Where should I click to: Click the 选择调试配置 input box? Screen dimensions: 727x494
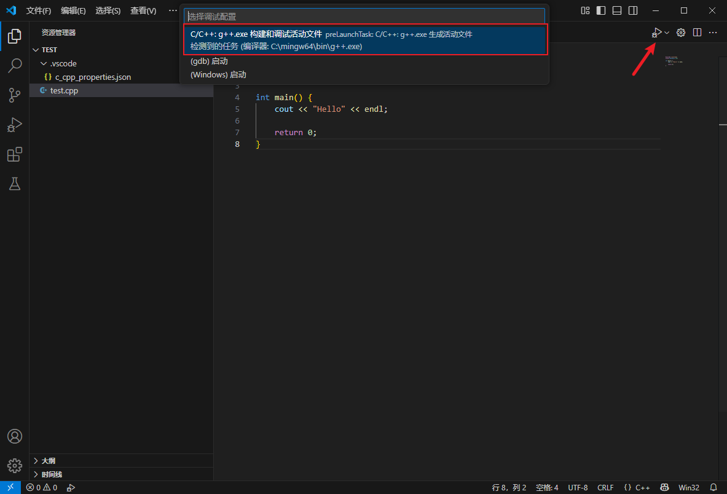(364, 16)
